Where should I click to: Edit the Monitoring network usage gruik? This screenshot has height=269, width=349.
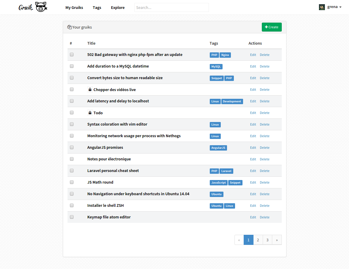[253, 136]
